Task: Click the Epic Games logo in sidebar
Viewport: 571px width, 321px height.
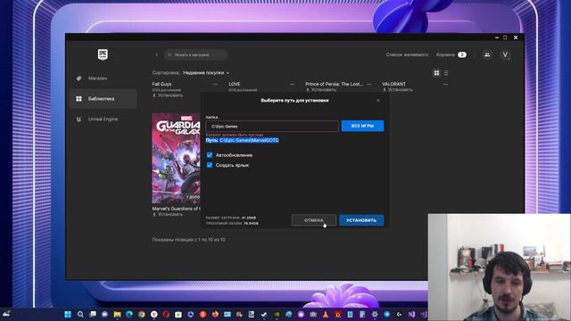Action: coord(103,54)
